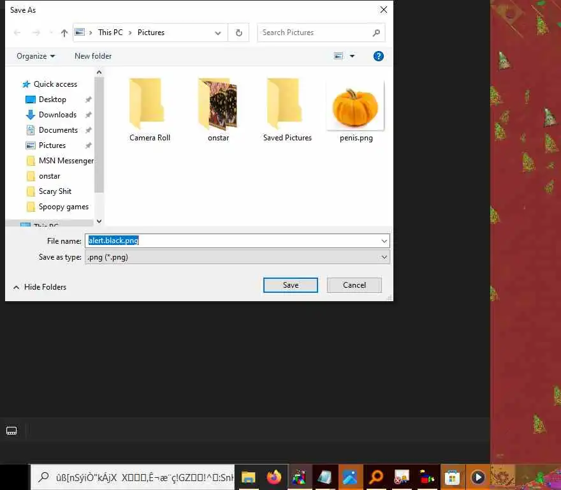Viewport: 561px width, 490px height.
Task: Collapse with Hide Folders
Action: pyautogui.click(x=40, y=287)
